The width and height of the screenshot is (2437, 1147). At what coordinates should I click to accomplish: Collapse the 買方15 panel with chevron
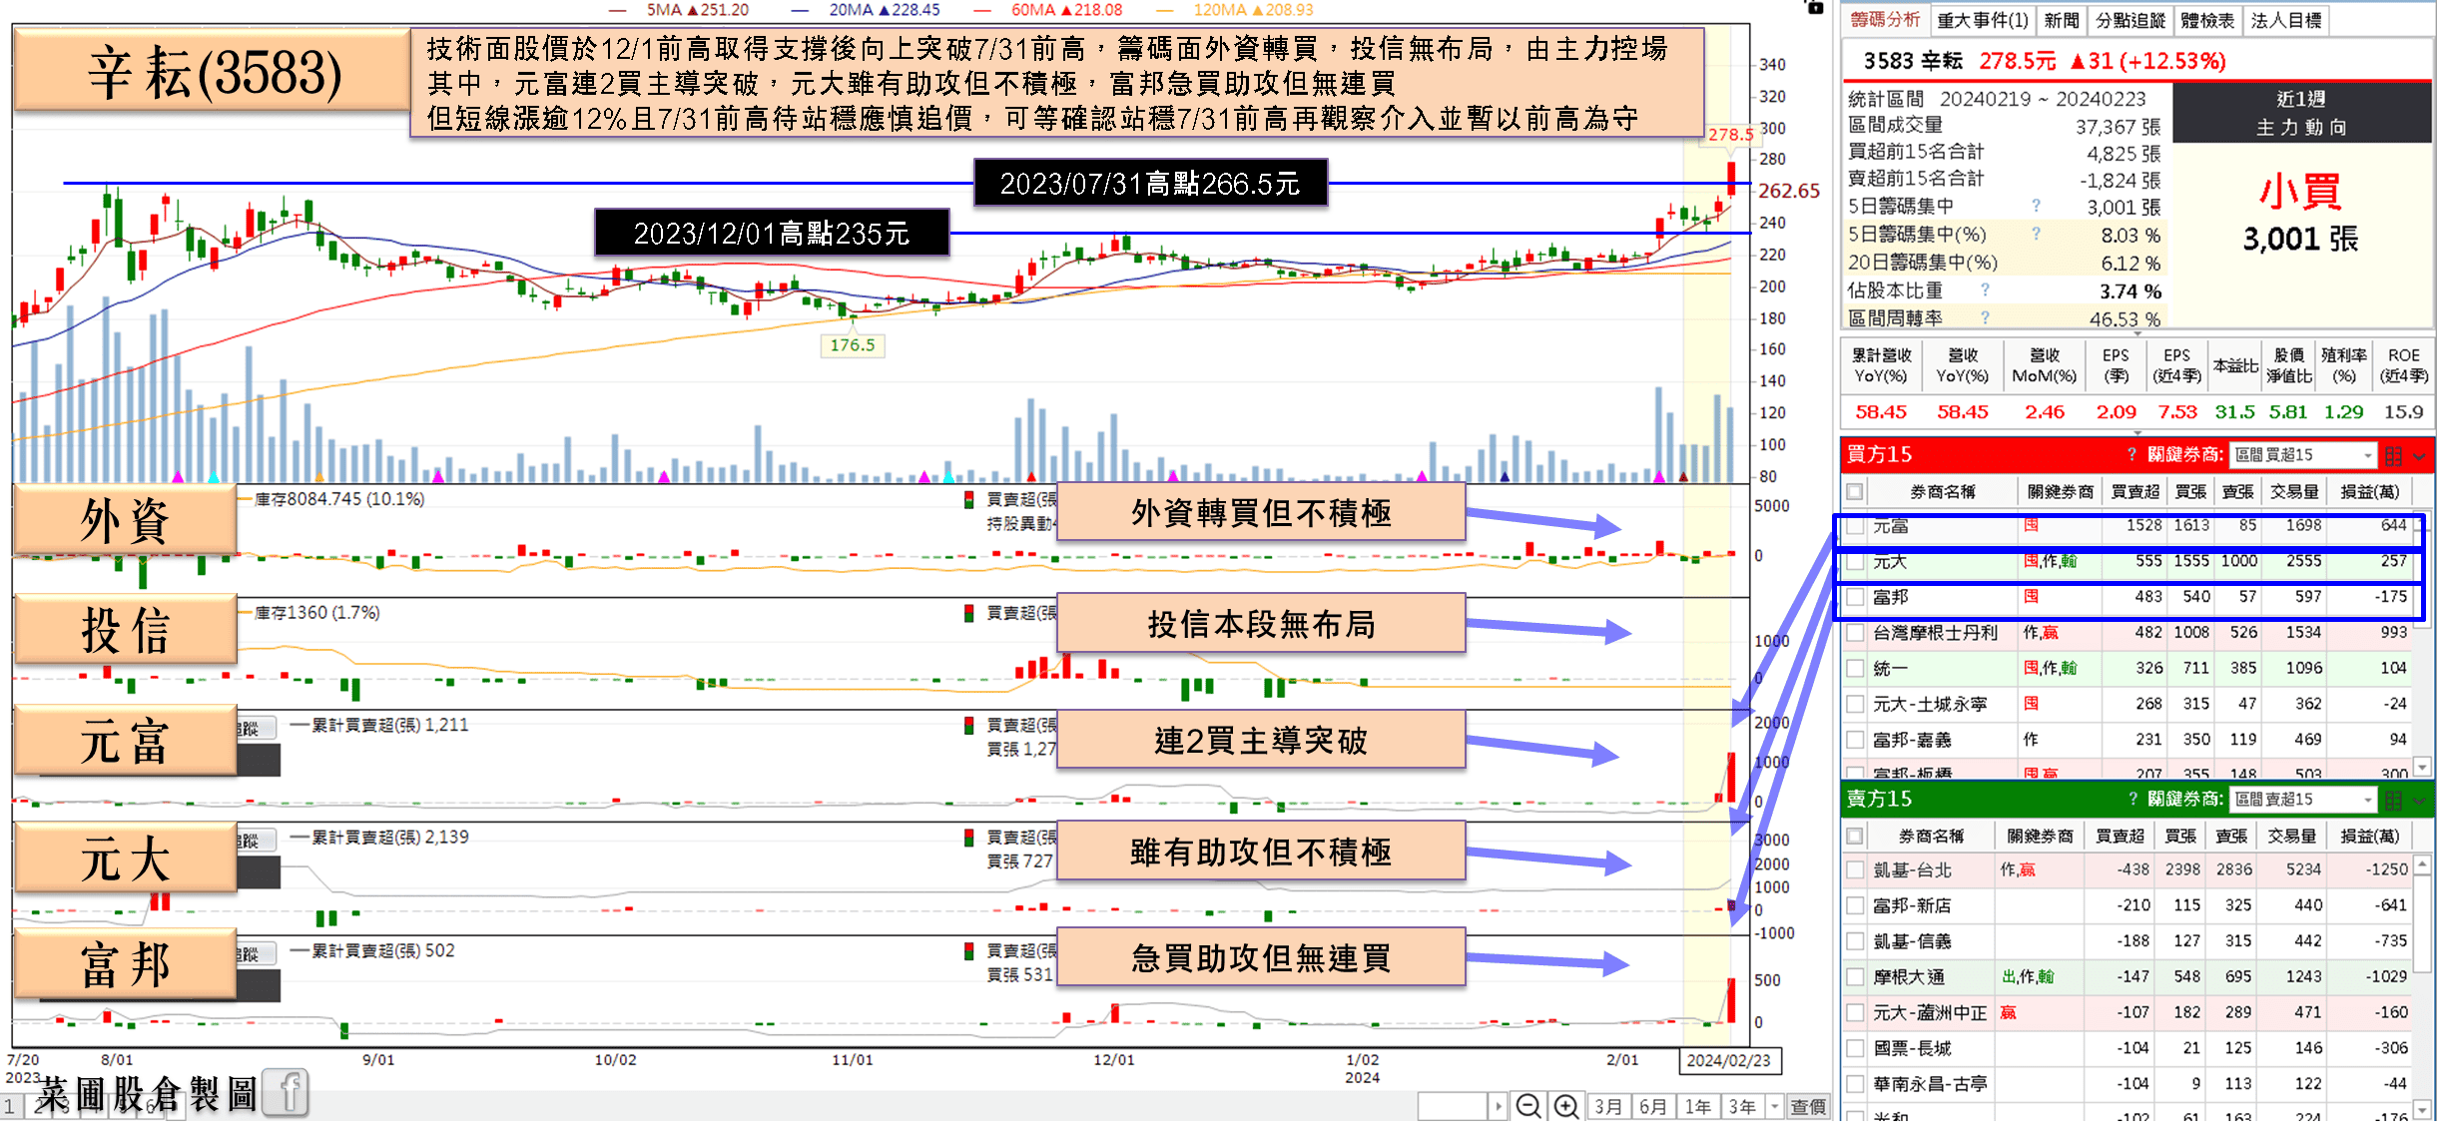2419,456
